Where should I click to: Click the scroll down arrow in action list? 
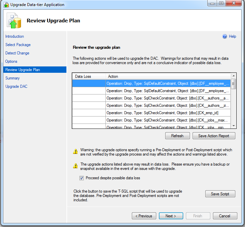point(234,126)
